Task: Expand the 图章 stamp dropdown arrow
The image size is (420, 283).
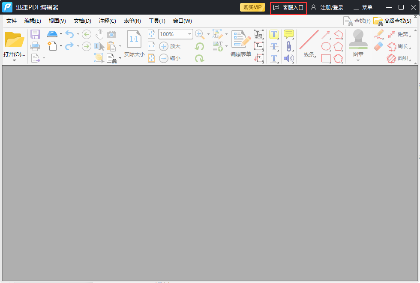Action: (x=358, y=60)
